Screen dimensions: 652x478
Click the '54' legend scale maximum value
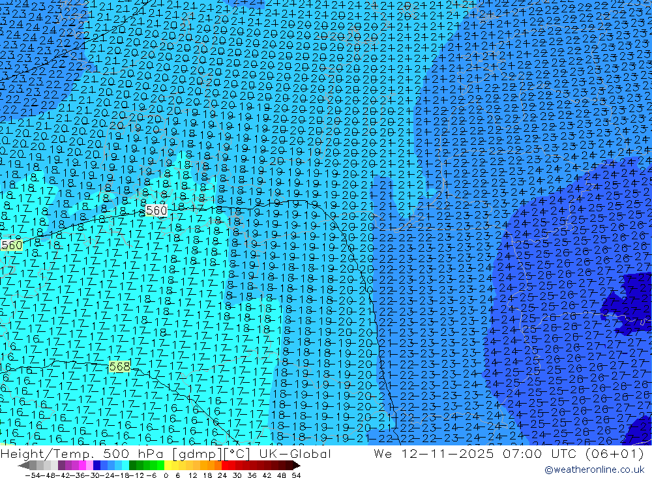coord(296,475)
